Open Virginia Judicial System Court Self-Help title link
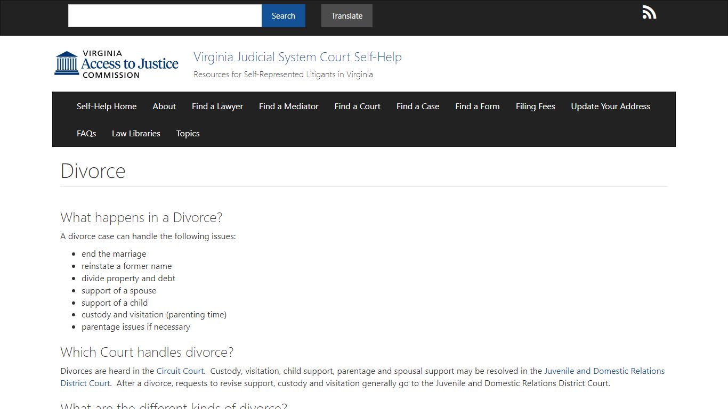The image size is (728, 409). (297, 57)
